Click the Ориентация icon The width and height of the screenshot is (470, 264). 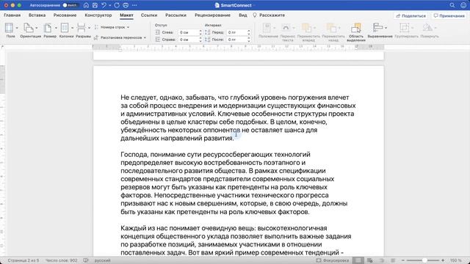click(x=29, y=28)
